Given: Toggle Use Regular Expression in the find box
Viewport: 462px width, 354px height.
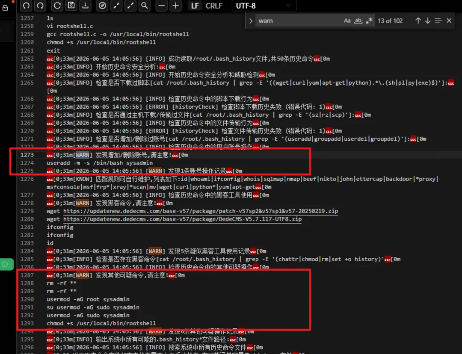Looking at the screenshot, I should pyautogui.click(x=369, y=21).
